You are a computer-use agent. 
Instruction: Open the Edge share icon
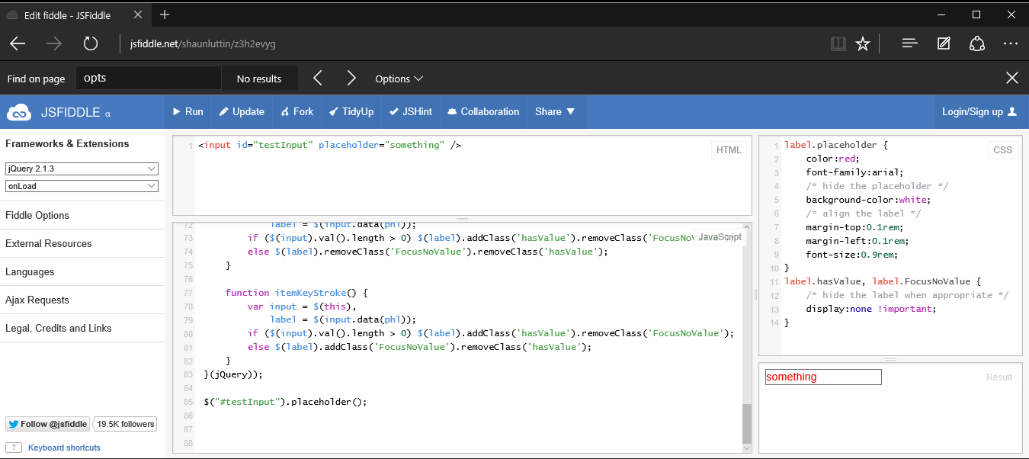click(x=977, y=44)
